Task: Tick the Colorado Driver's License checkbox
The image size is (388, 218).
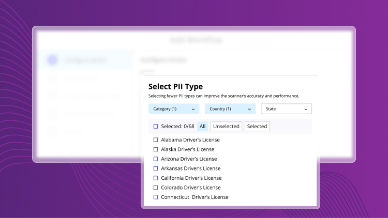Action: coord(156,188)
